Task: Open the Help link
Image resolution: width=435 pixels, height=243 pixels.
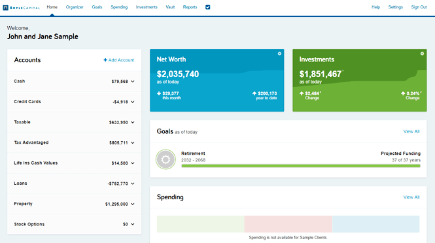Action: pos(375,7)
